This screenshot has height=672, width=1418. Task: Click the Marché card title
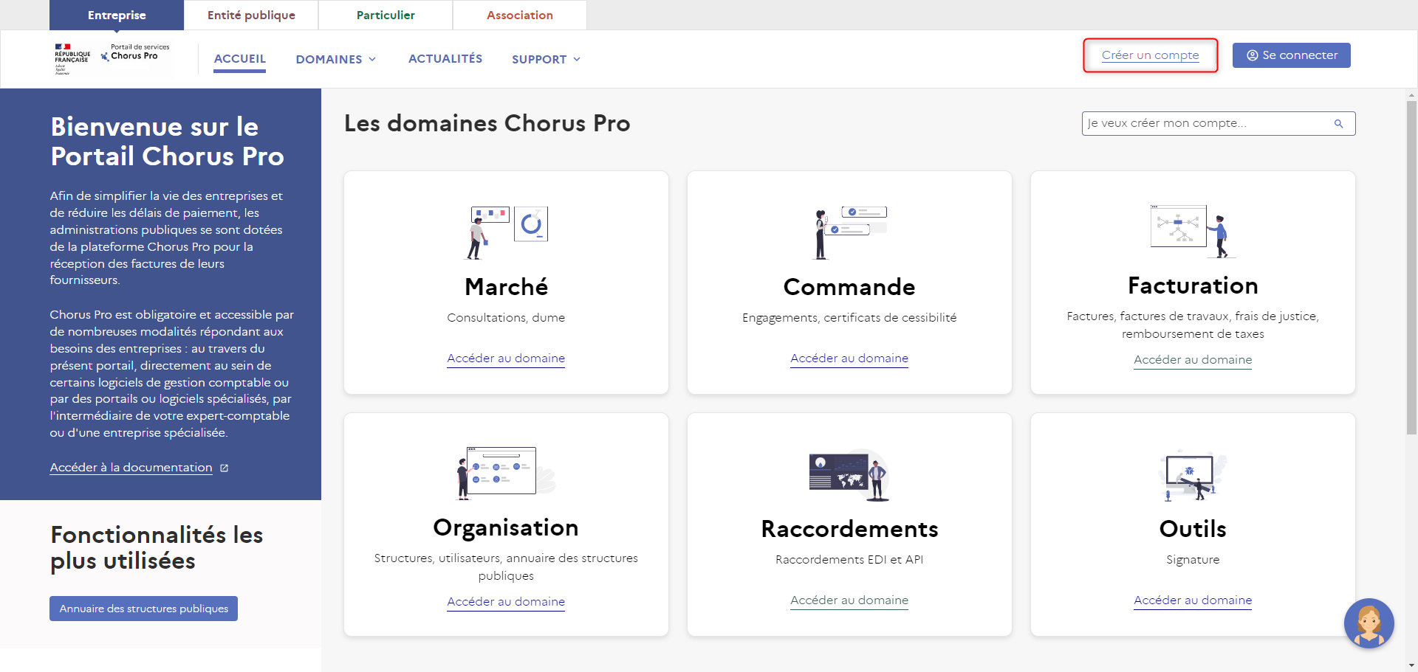[x=507, y=287]
